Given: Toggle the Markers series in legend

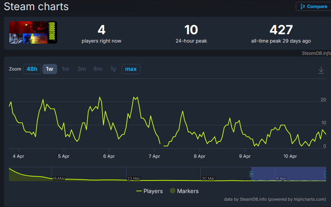Looking at the screenshot, I should tap(184, 191).
